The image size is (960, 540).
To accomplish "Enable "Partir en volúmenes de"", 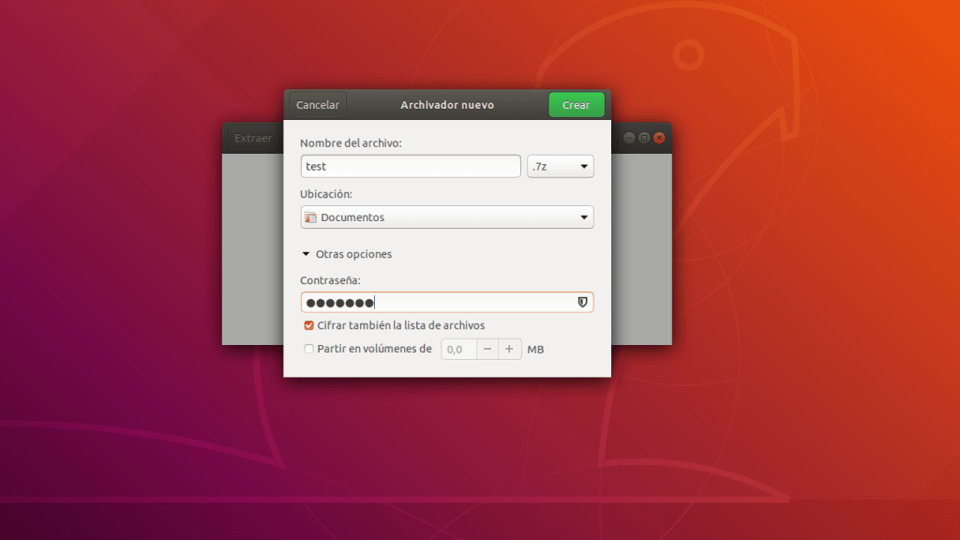I will coord(309,349).
